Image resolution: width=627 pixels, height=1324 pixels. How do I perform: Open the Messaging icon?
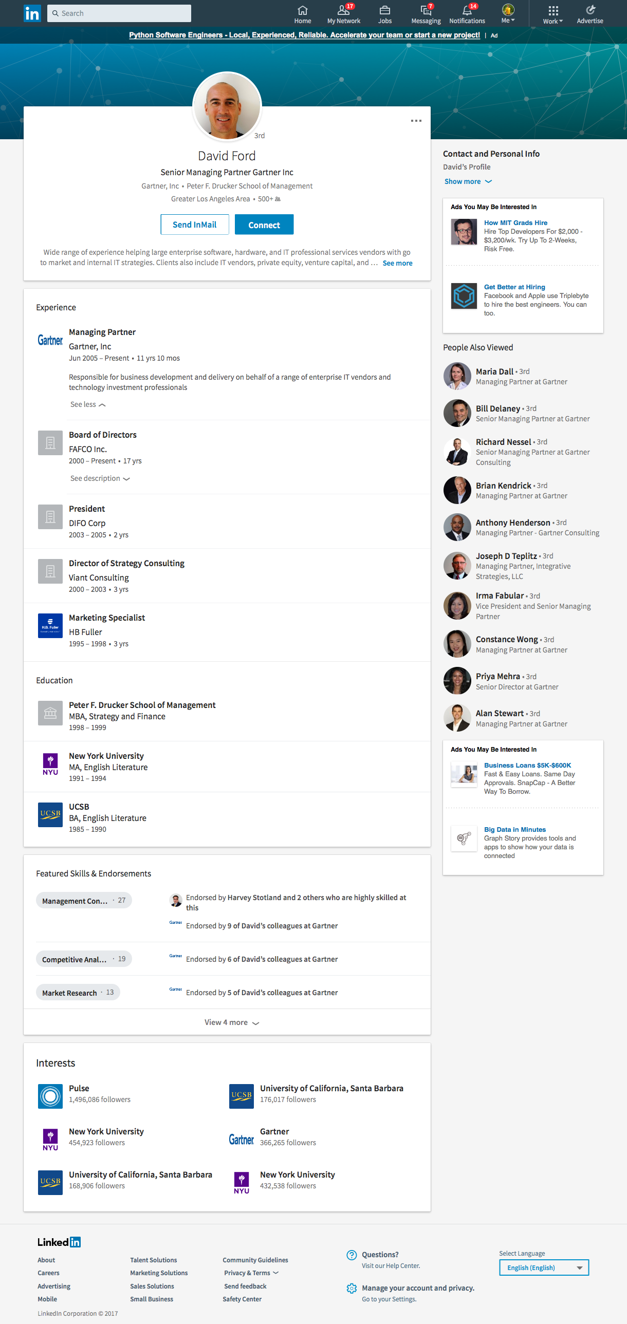coord(426,10)
